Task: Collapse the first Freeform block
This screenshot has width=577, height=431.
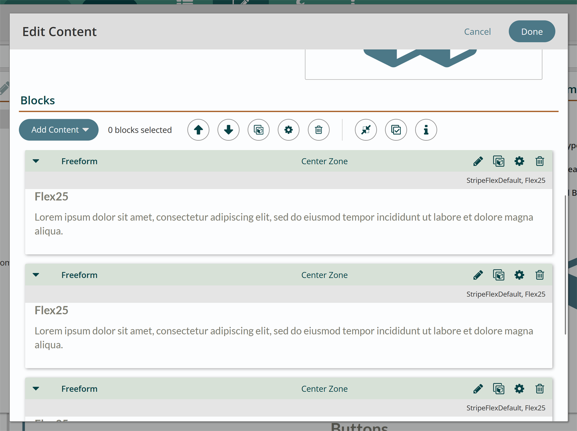Action: tap(36, 161)
